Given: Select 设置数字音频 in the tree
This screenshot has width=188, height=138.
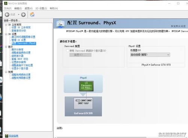Looking at the screenshot, I should coord(19,62).
